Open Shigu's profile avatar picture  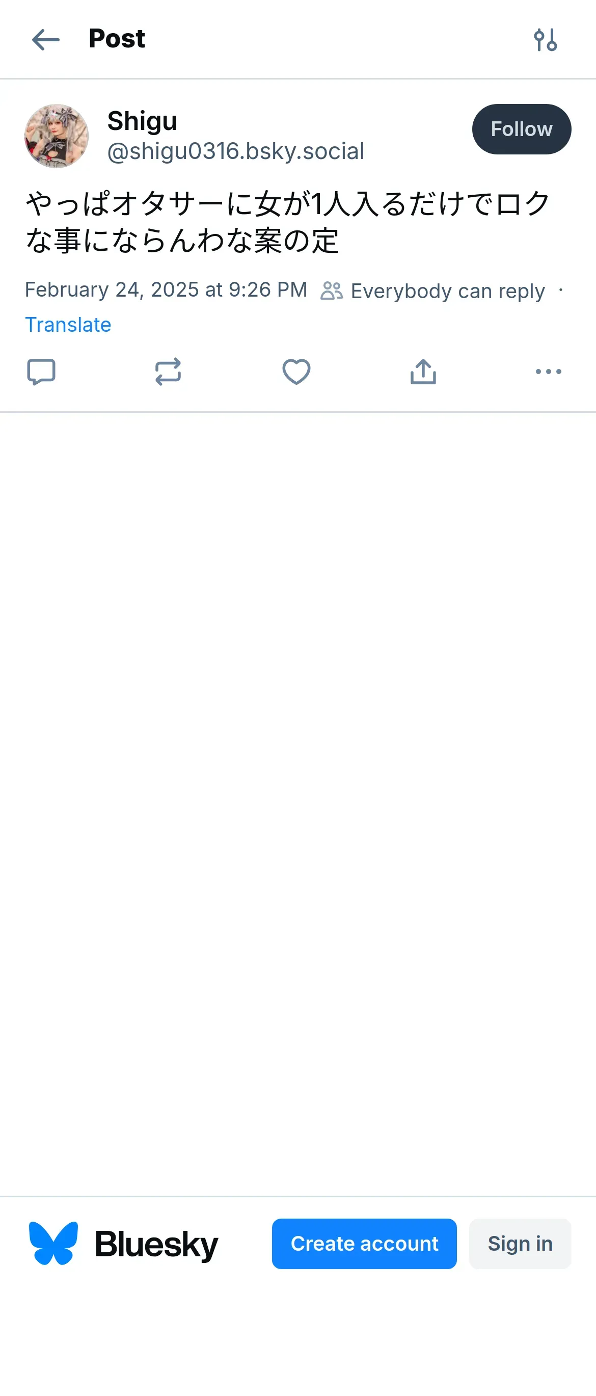[x=57, y=136]
